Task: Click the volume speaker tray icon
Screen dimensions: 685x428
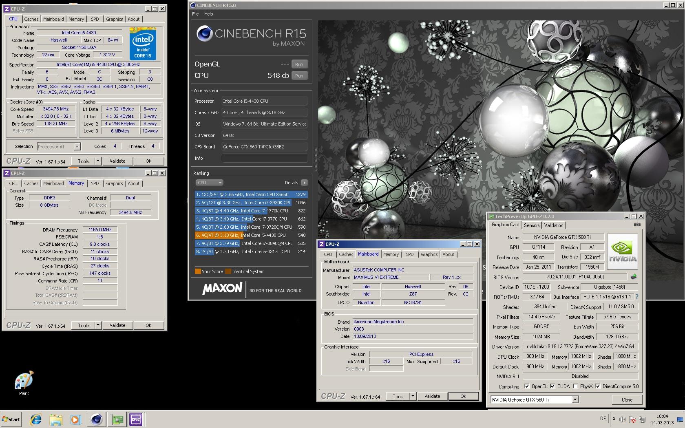Action: click(x=623, y=419)
